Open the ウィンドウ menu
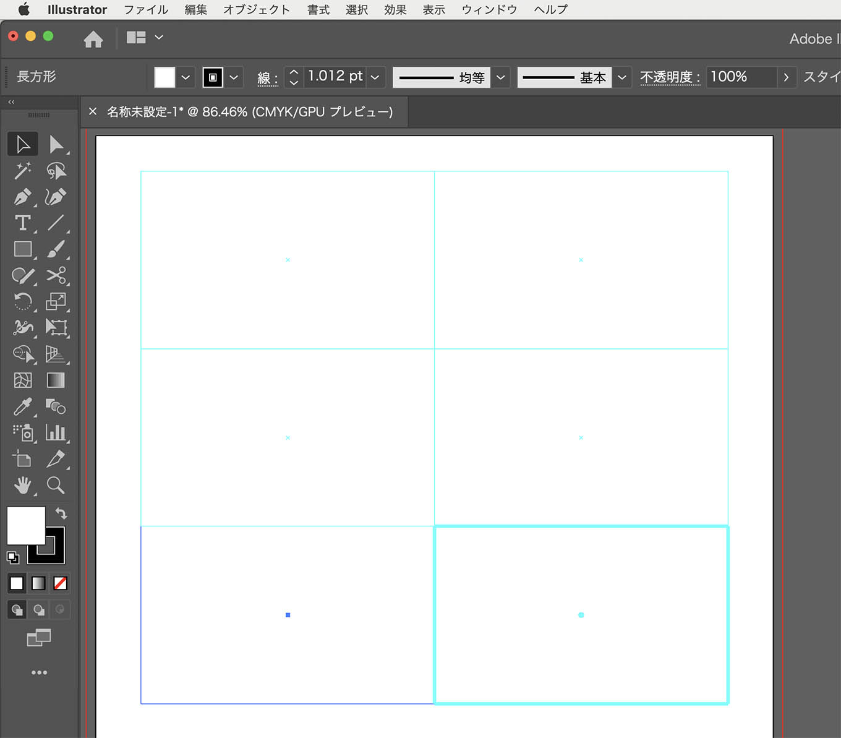The image size is (841, 738). tap(489, 9)
